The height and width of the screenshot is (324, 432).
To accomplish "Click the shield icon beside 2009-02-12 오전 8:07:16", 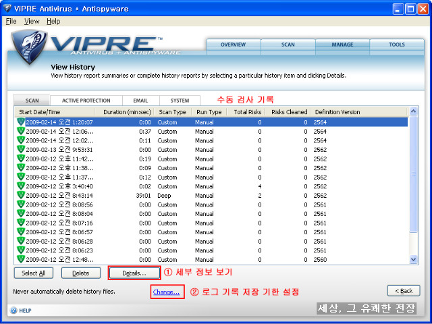I will [x=21, y=223].
